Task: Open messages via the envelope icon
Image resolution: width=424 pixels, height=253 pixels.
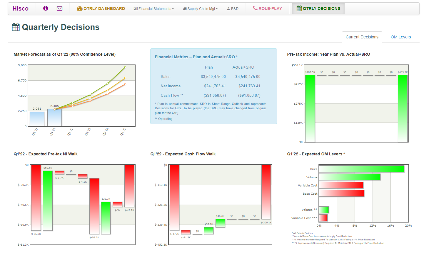Action: pyautogui.click(x=59, y=9)
